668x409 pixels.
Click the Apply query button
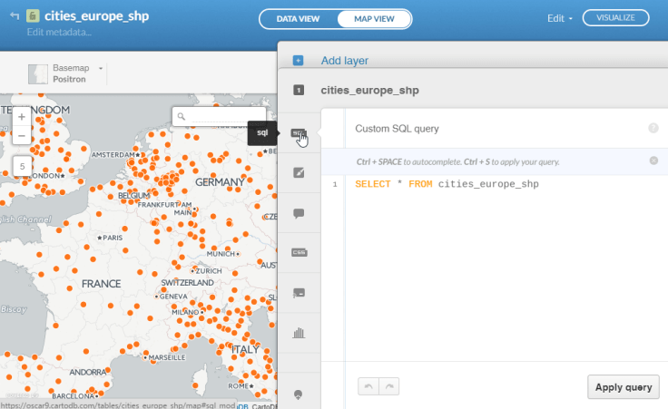pos(624,387)
